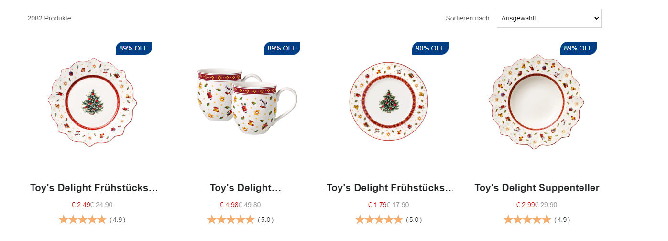Click star rating beneath the Suppenteller
The width and height of the screenshot is (668, 241).
[x=527, y=220]
